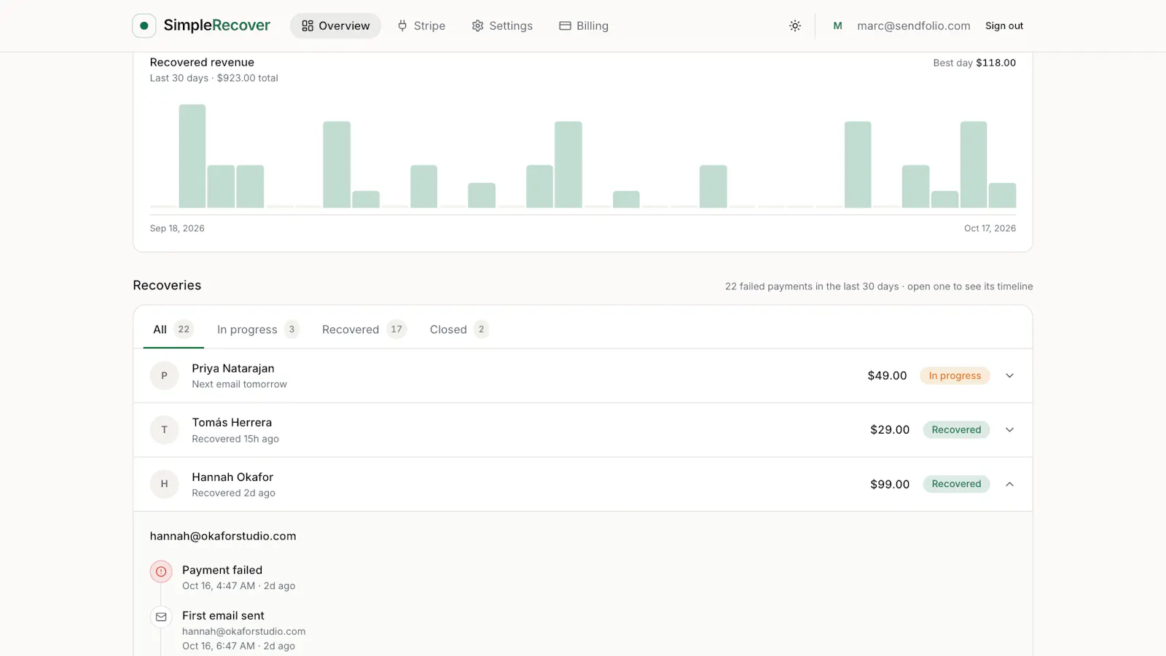This screenshot has width=1166, height=656.
Task: Click the hannah@okaforstudio.com heading
Action: [223, 536]
